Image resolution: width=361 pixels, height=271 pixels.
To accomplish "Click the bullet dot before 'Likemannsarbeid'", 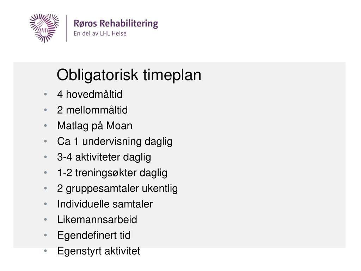I will pos(45,219).
